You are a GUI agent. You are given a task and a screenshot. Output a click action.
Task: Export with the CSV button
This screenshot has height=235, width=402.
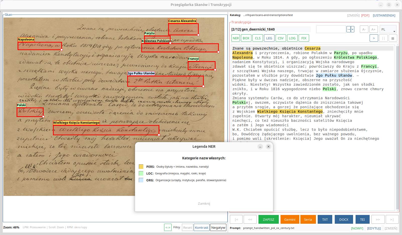281,38
